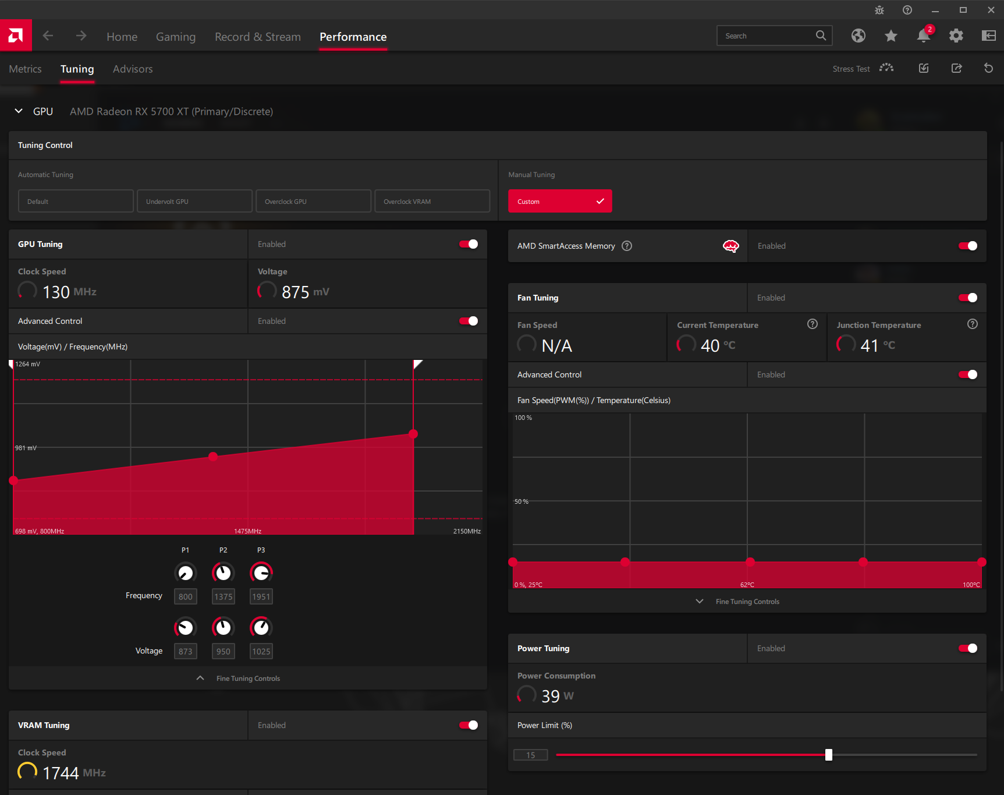Click the P1 voltage value field 873
This screenshot has height=795, width=1004.
pos(186,651)
